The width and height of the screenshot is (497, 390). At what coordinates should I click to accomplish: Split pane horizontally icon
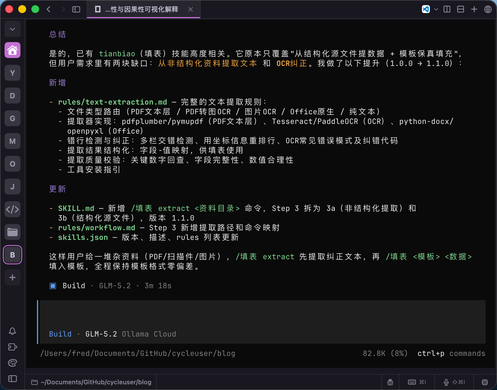coord(461,9)
